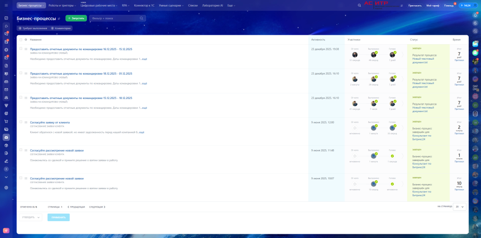Open settings gear at sidebar bottom
Image resolution: width=481 pixels, height=238 pixels.
(x=6, y=187)
